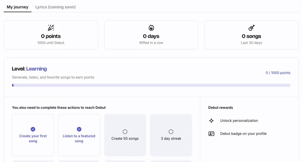Open the Lyrics (coming soon) tab
This screenshot has width=302, height=162.
click(x=55, y=7)
